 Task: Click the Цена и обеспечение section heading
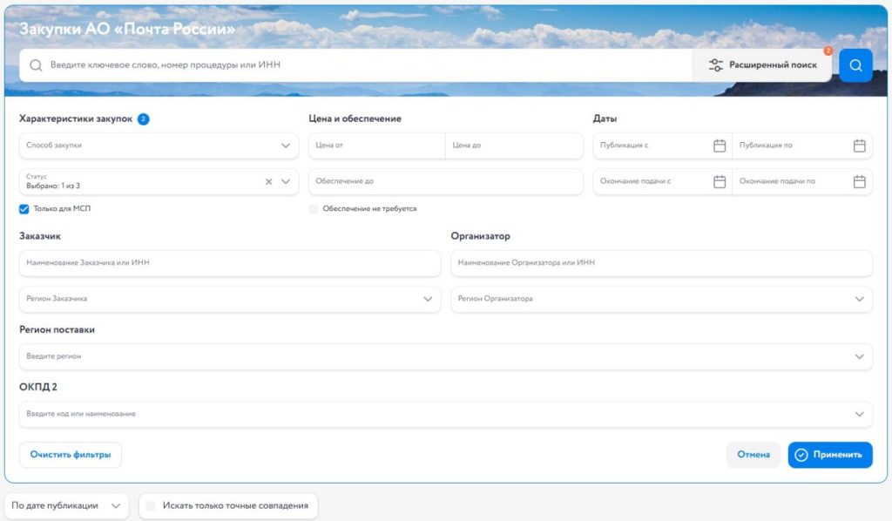point(355,118)
